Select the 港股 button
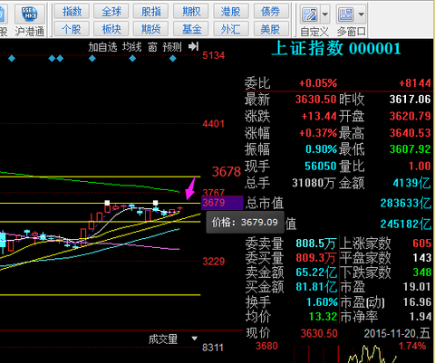Screen dimensions: 435x363 [x=231, y=12]
